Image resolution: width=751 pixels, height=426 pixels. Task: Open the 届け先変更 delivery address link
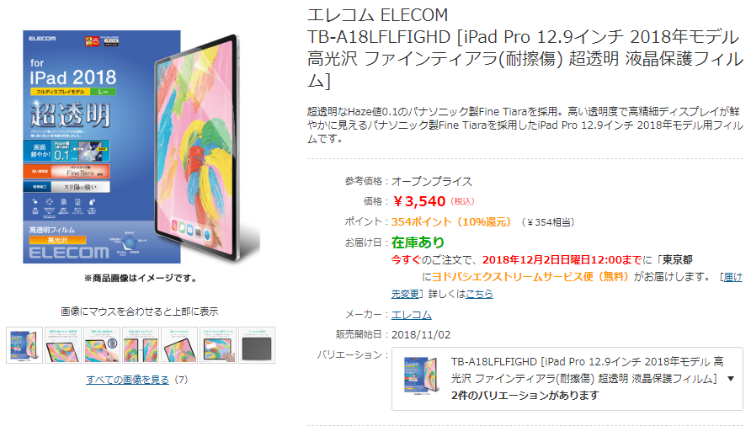(567, 285)
